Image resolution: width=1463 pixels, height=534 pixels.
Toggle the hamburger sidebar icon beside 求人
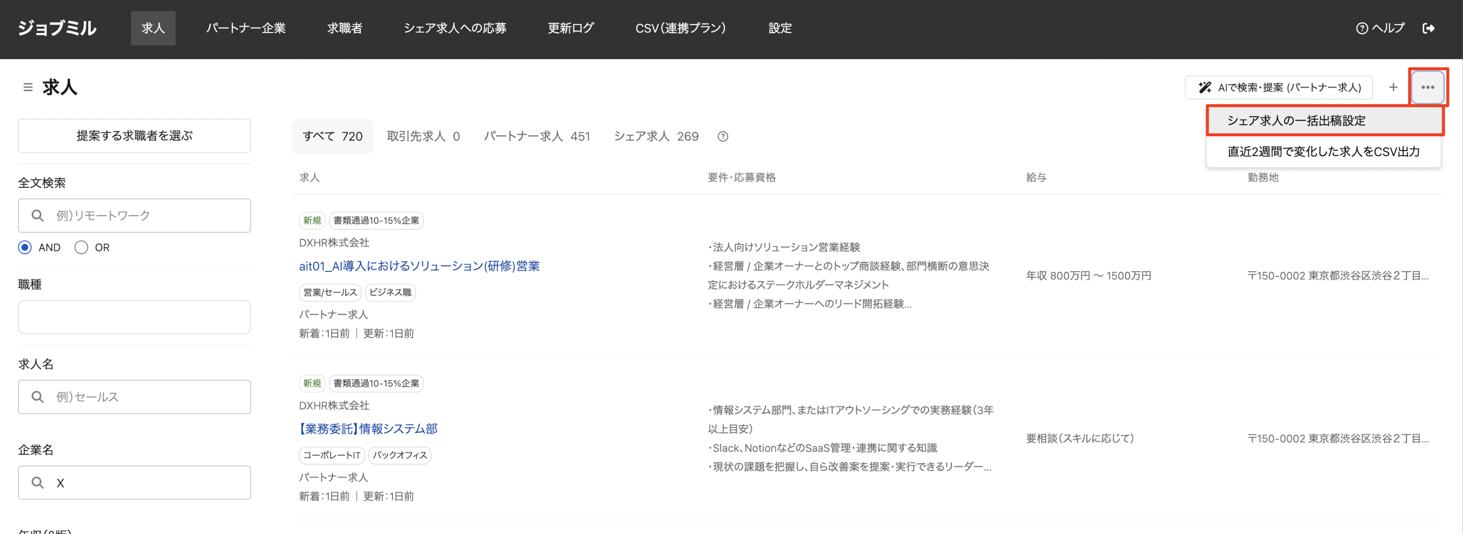[x=27, y=87]
